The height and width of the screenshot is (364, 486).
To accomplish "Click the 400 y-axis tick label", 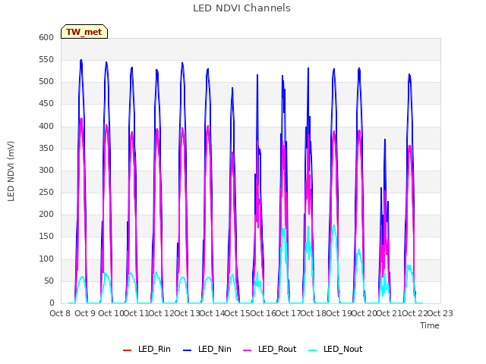I will [x=46, y=127].
